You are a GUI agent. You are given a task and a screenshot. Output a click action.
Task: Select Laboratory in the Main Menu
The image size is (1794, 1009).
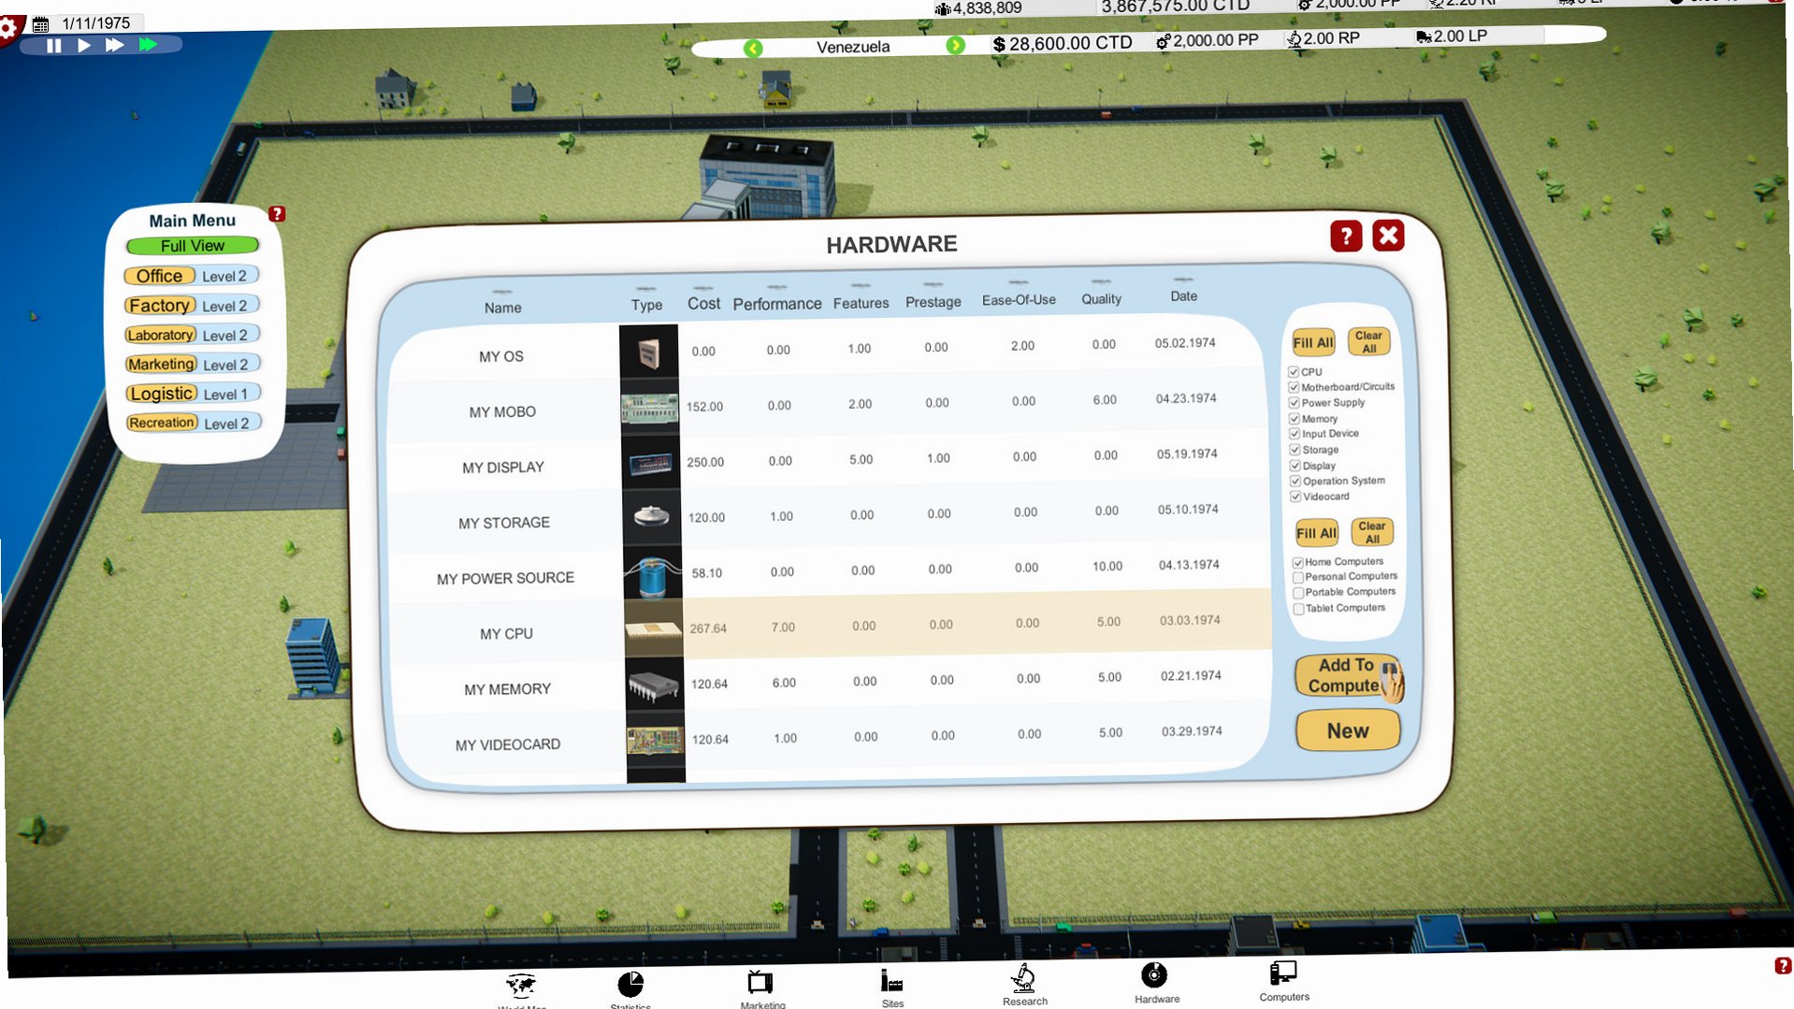point(160,335)
